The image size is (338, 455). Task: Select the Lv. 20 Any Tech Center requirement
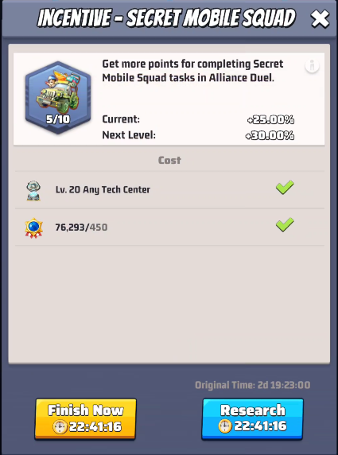(169, 190)
